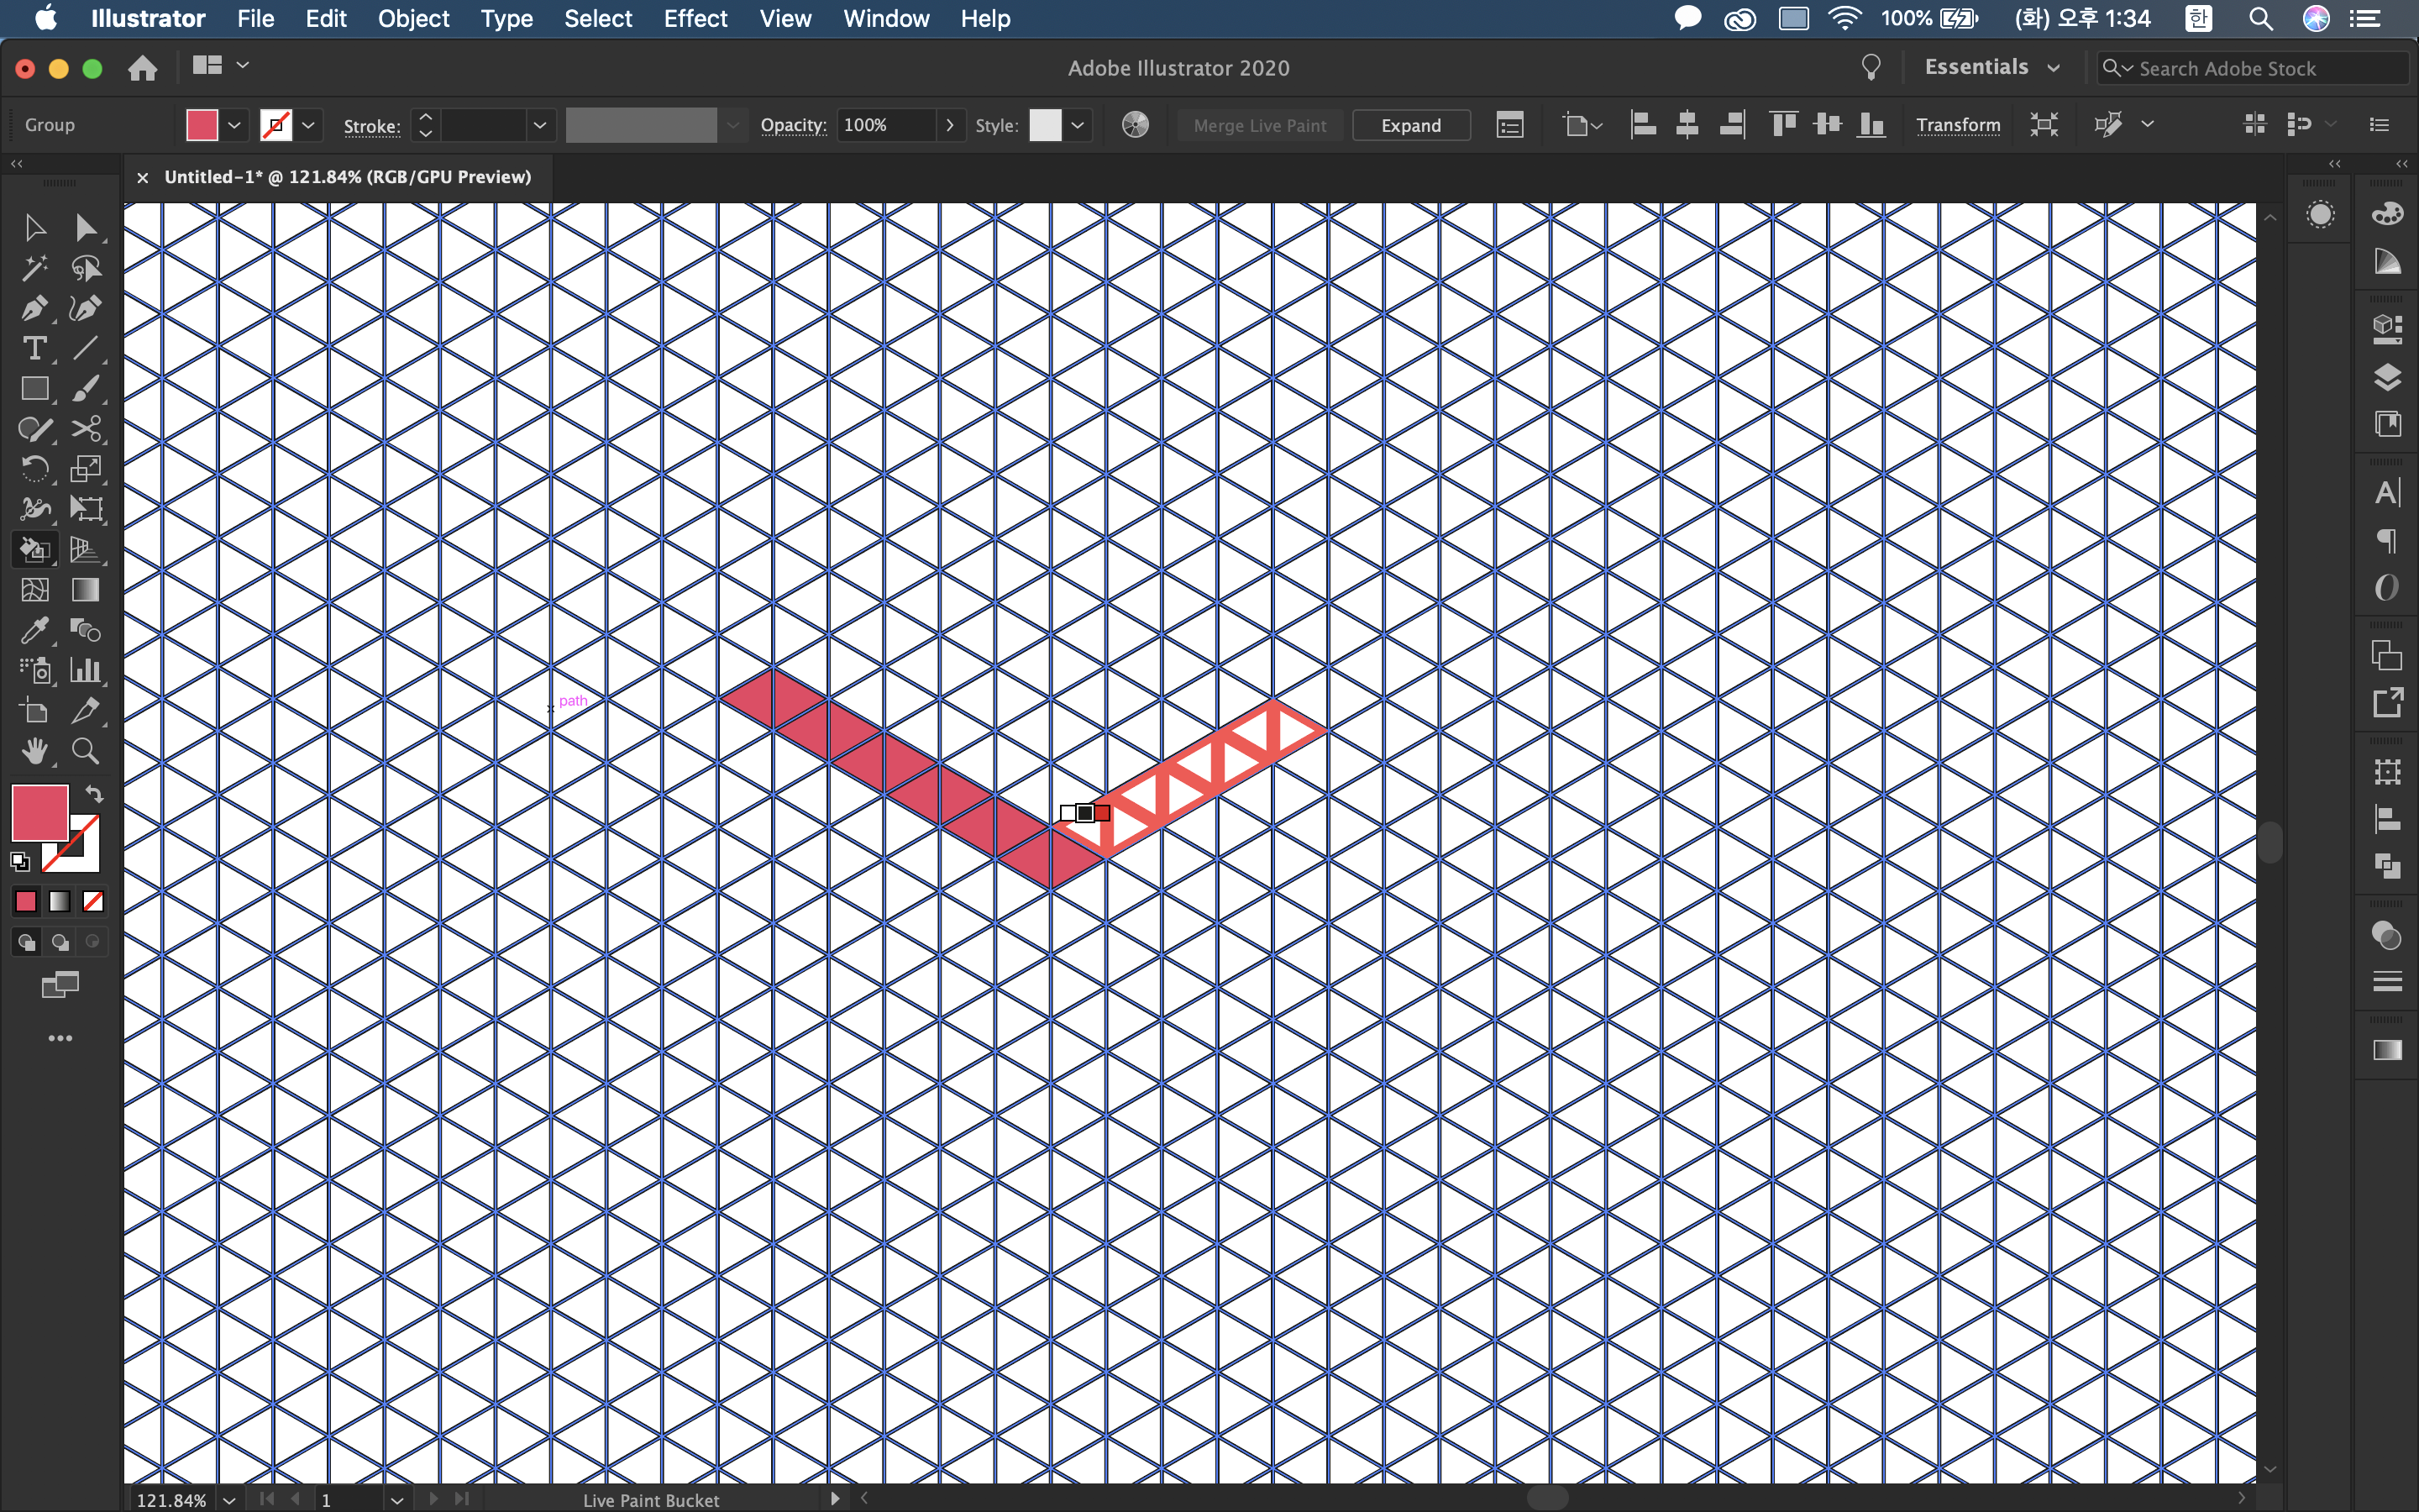Switch to Draw Behind mode
Viewport: 2419px width, 1512px height.
pos(60,942)
